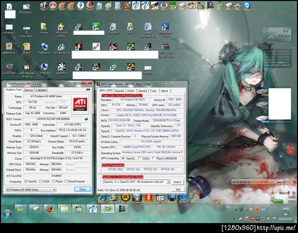Click the Quit button in GPU Caps Viewer
This screenshot has width=298, height=233.
[178, 189]
